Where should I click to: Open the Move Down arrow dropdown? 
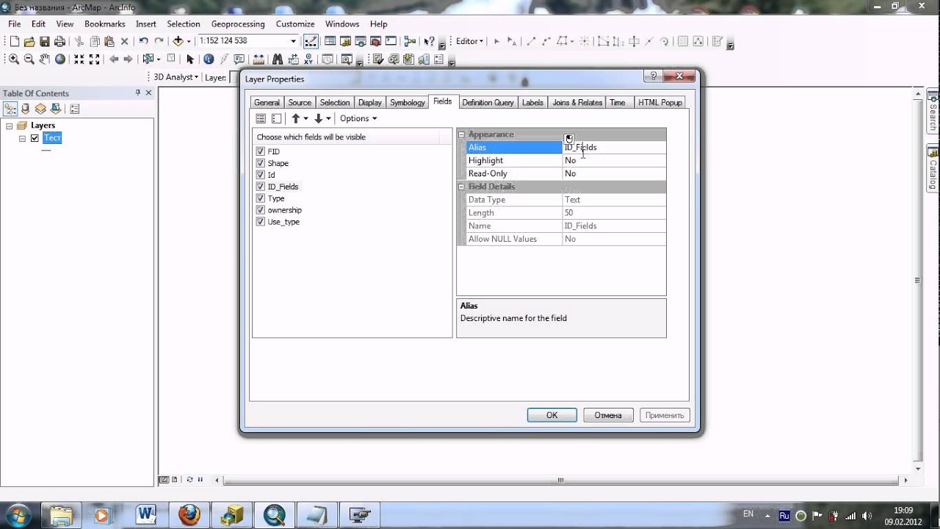pyautogui.click(x=328, y=118)
